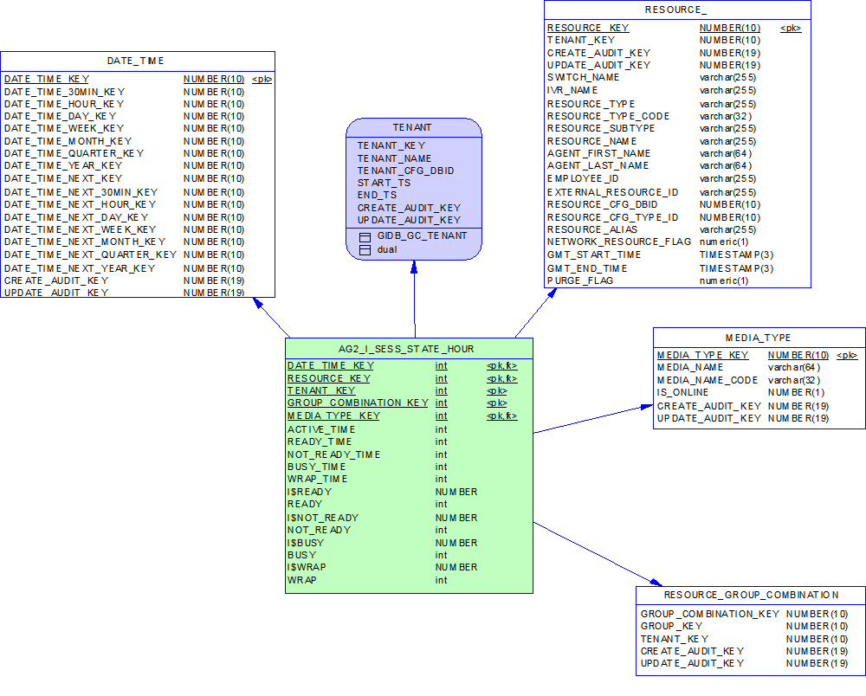The height and width of the screenshot is (696, 866).
Task: Click the table icon next to dual
Action: click(x=365, y=249)
